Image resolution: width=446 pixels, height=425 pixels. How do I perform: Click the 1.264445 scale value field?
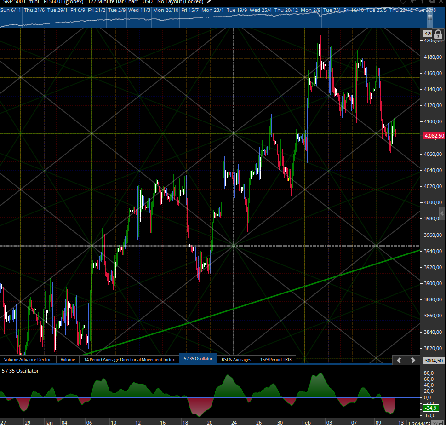pyautogui.click(x=419, y=423)
